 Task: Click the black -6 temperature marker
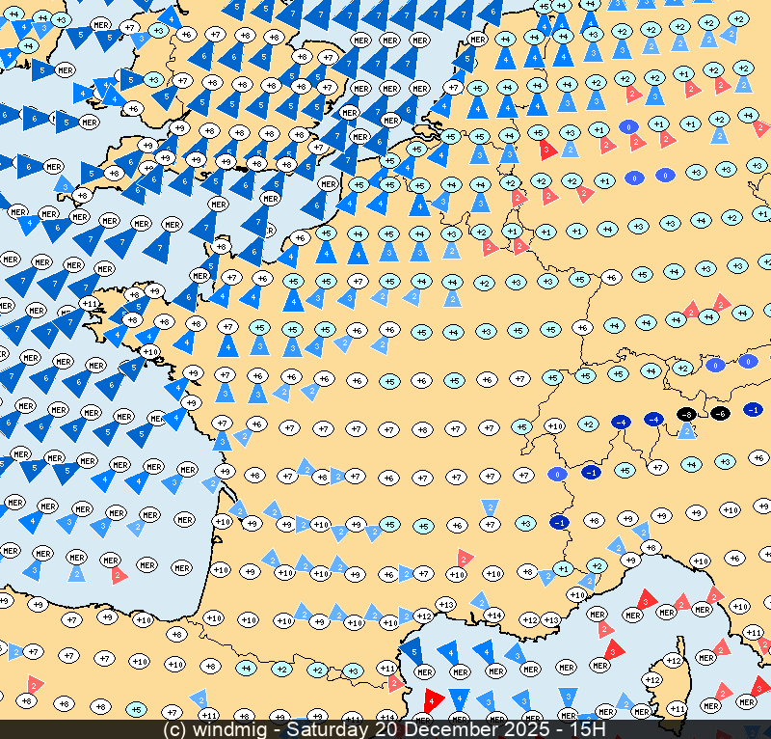[720, 414]
